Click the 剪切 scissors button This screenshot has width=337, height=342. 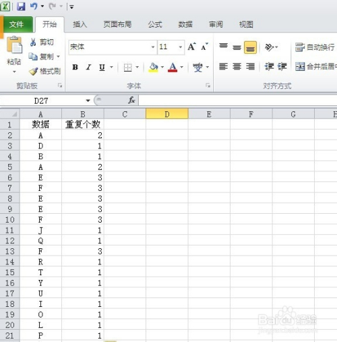42,42
